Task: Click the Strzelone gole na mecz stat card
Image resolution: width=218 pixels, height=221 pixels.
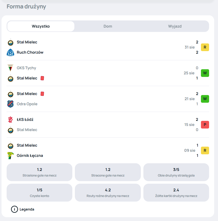Action: [39, 172]
